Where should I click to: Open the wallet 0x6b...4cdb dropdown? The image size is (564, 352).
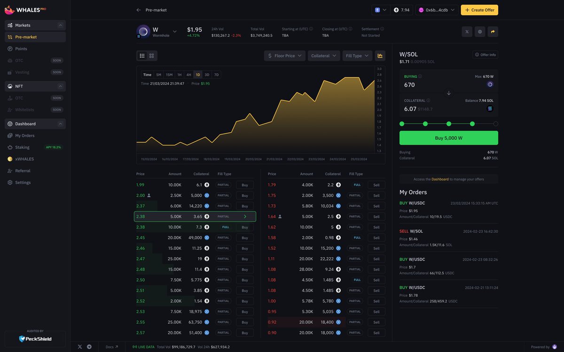[x=437, y=10]
